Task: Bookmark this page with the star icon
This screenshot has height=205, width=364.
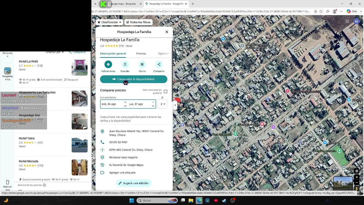Action: click(x=321, y=11)
